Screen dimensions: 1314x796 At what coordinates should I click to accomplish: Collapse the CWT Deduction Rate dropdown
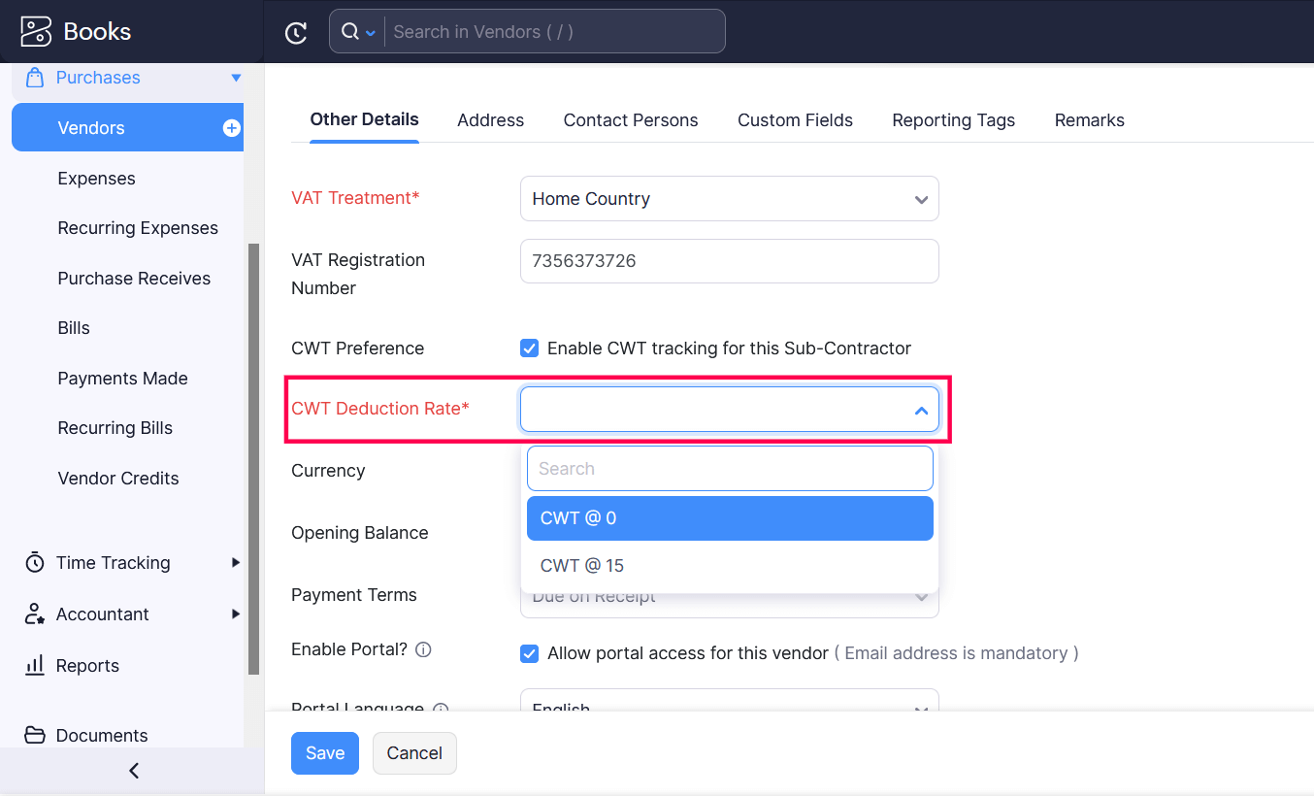click(x=921, y=410)
